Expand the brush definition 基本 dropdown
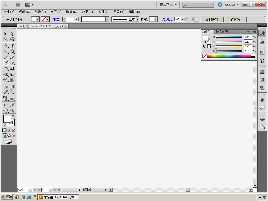 tap(137, 19)
